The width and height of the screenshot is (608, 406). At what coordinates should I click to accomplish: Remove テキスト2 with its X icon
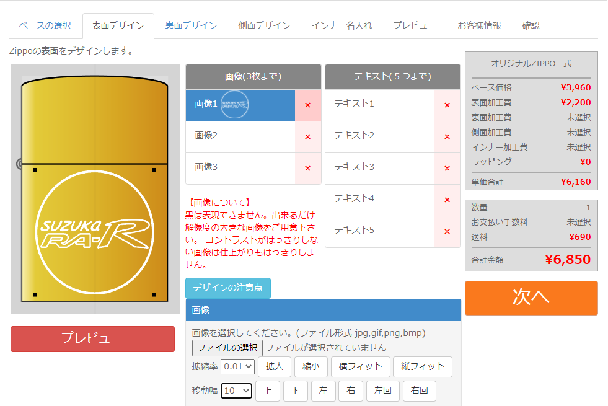click(x=447, y=136)
